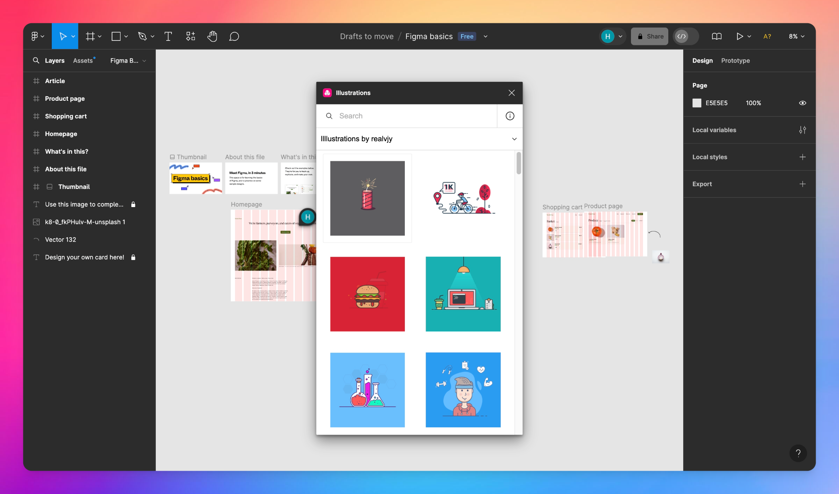Select the Hand tool
The image size is (839, 494).
point(212,37)
